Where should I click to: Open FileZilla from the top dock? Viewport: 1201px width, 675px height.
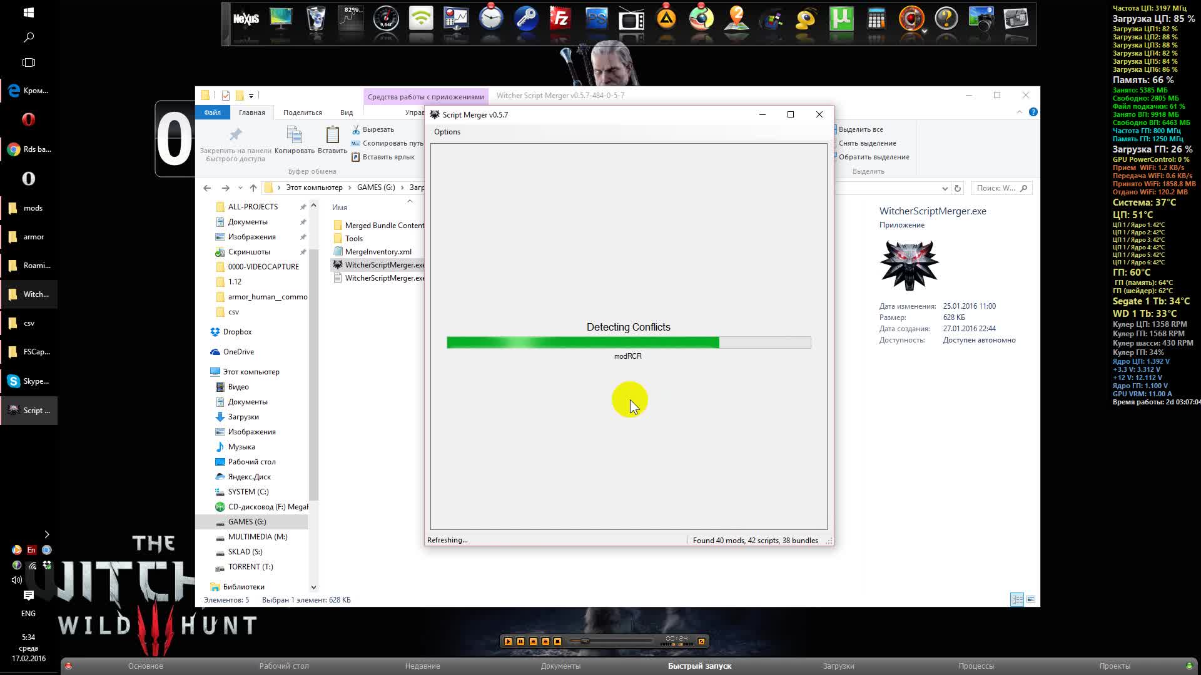pos(560,19)
